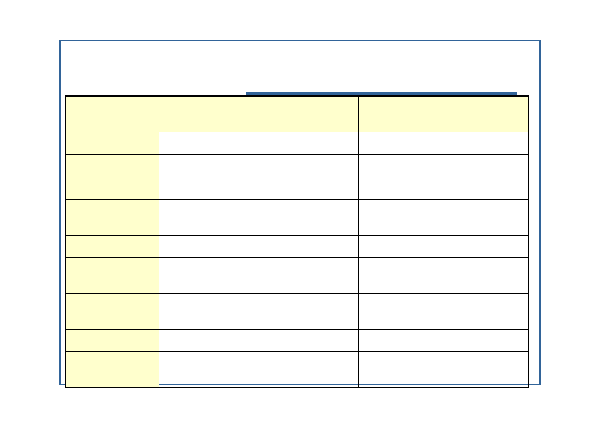Click the last row's fourth-column cell
This screenshot has width=596, height=421.
point(443,369)
